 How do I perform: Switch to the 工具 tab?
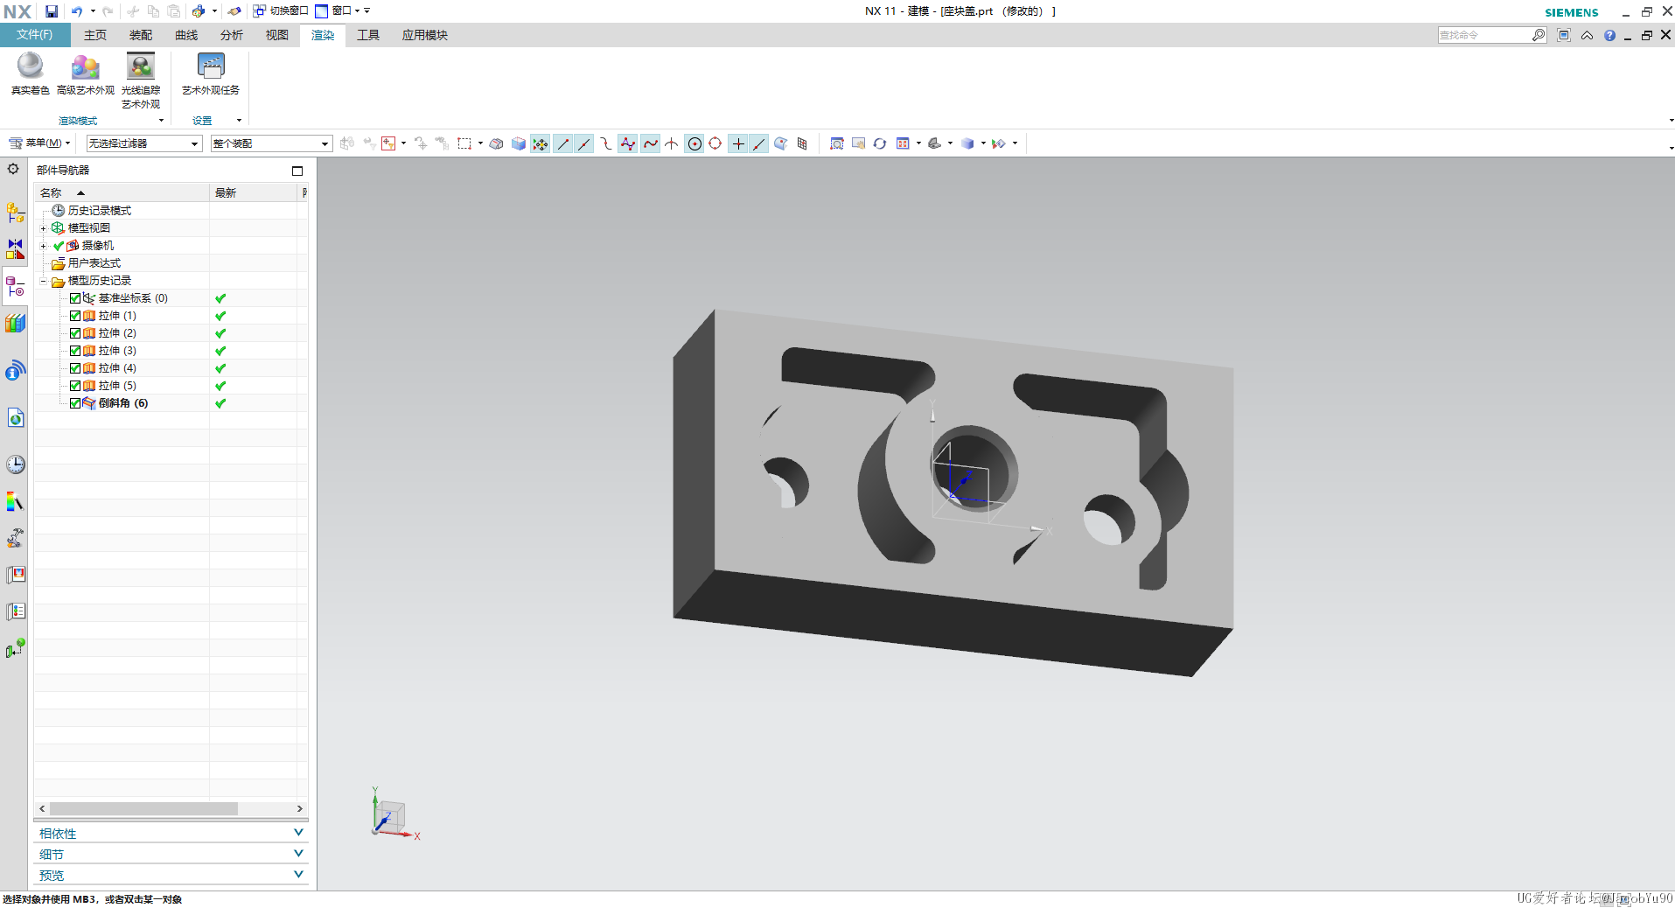(368, 35)
